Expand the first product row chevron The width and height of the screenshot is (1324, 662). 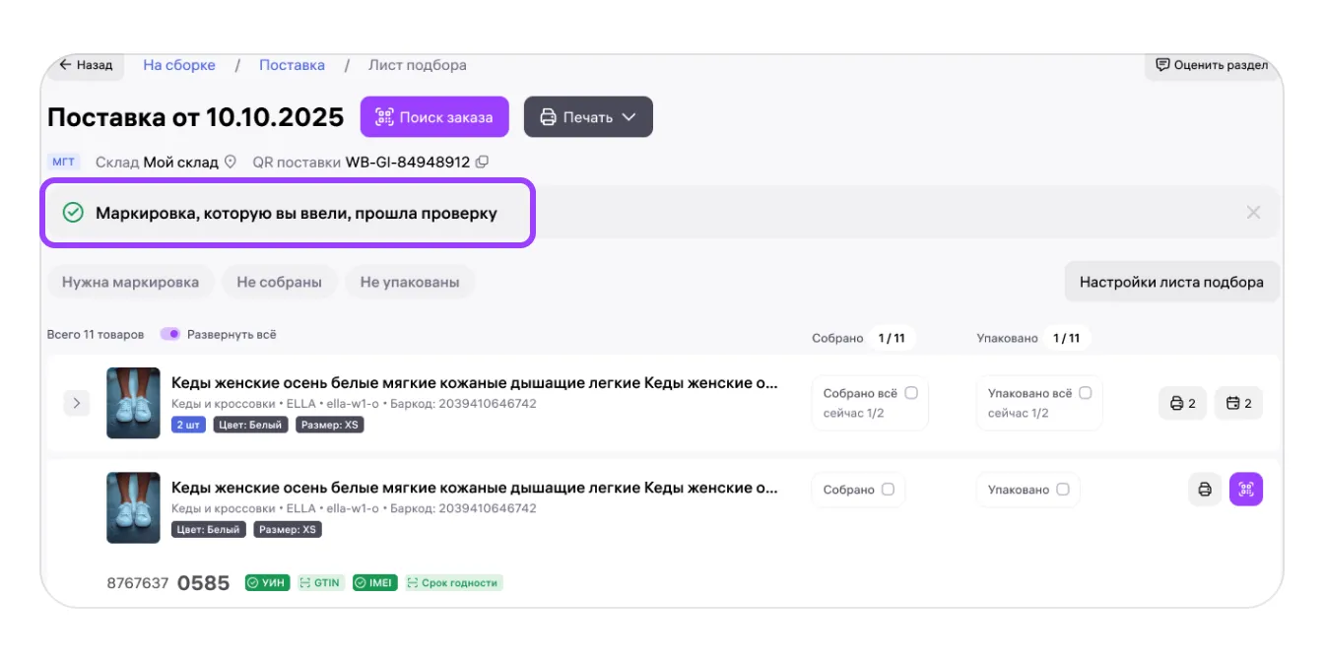[77, 403]
